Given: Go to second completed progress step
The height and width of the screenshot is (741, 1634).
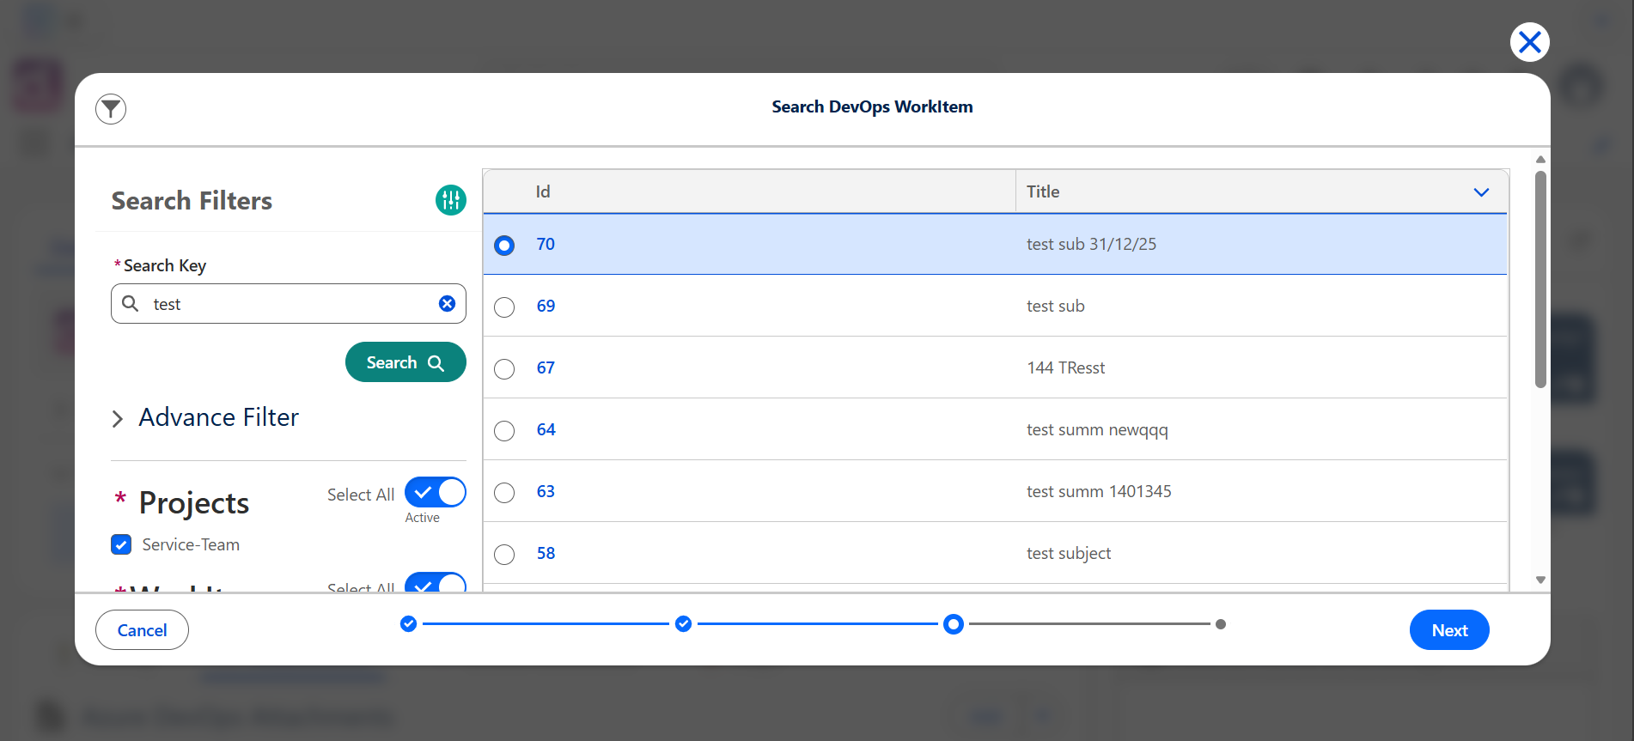Looking at the screenshot, I should click(x=684, y=624).
